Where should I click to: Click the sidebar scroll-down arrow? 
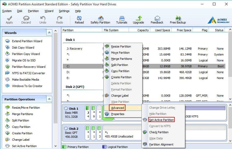[x=55, y=146]
